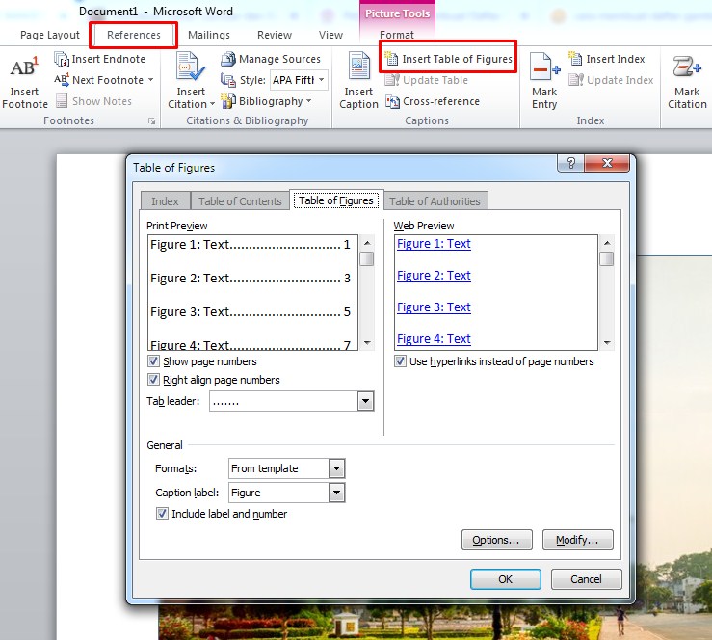Open Footnotes dialog launcher icon
Viewport: 712px width, 640px height.
pos(151,120)
